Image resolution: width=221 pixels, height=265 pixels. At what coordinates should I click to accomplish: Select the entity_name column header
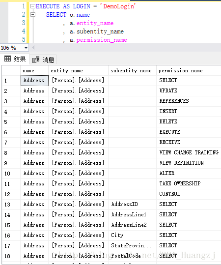[x=79, y=71]
